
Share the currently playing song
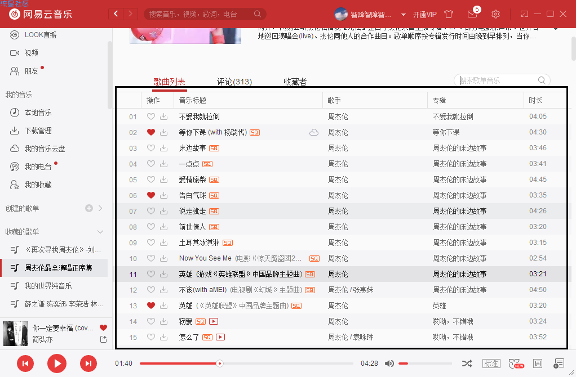click(x=103, y=339)
